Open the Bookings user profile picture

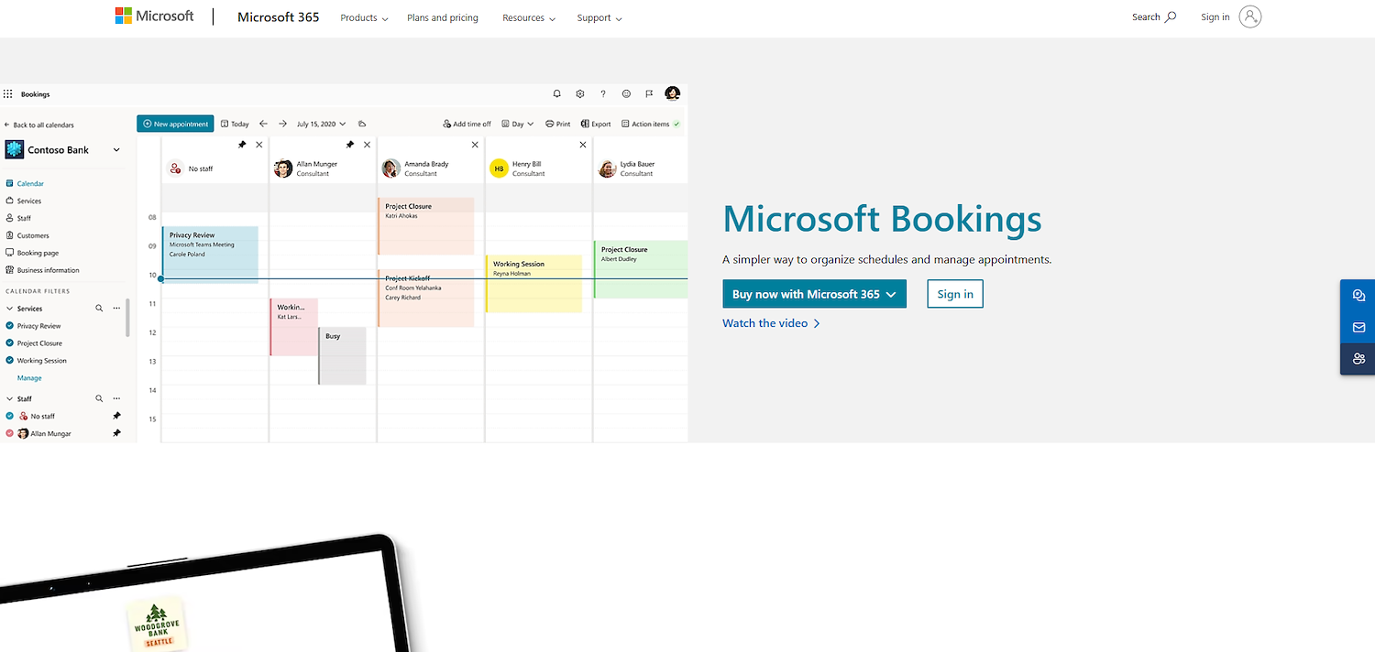[673, 93]
